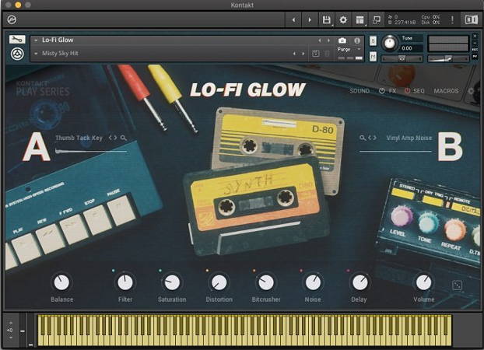Image resolution: width=484 pixels, height=350 pixels.
Task: Open the rack layout view icon
Action: pyautogui.click(x=360, y=19)
